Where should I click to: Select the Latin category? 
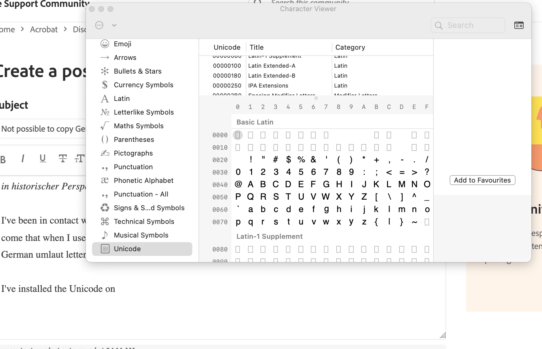142,98
